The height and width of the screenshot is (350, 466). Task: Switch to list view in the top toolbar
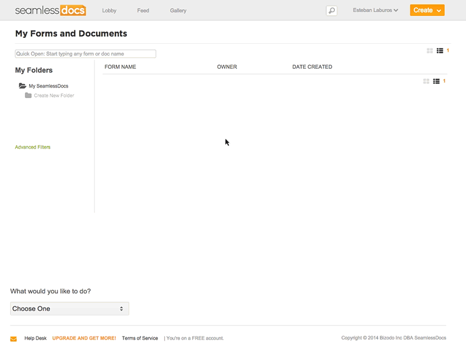click(440, 51)
